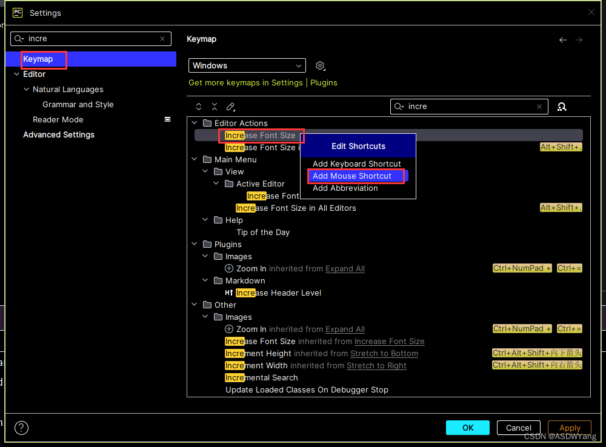Screen dimensions: 606x447
Task: Open Find Actions by Shortcut icon
Action: [562, 107]
